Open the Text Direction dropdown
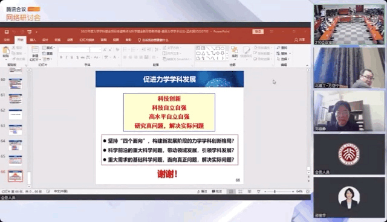The height and width of the screenshot is (222, 387). (x=172, y=48)
